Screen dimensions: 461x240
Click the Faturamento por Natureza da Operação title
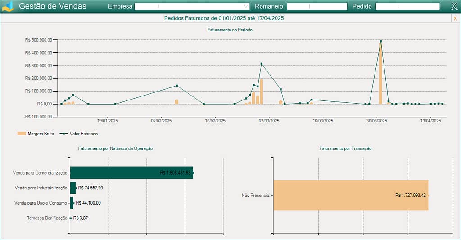115,148
